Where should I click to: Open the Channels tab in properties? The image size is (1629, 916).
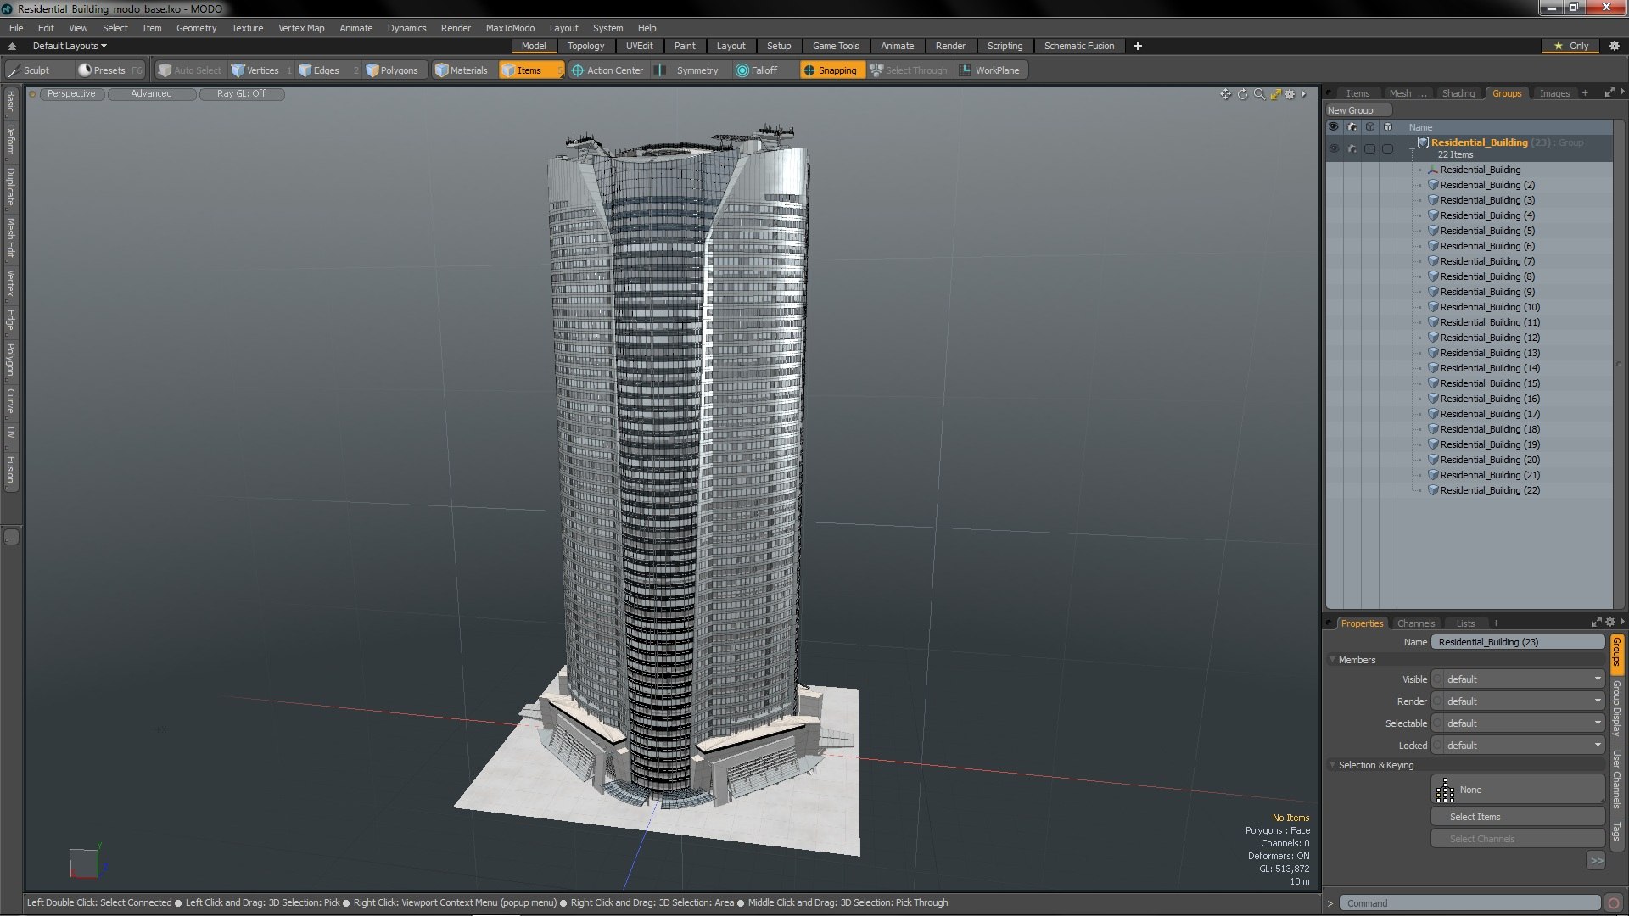pos(1415,623)
